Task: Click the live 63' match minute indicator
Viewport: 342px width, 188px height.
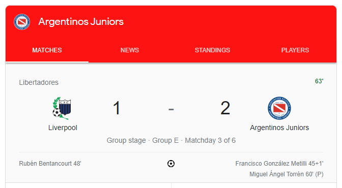Action: click(319, 81)
